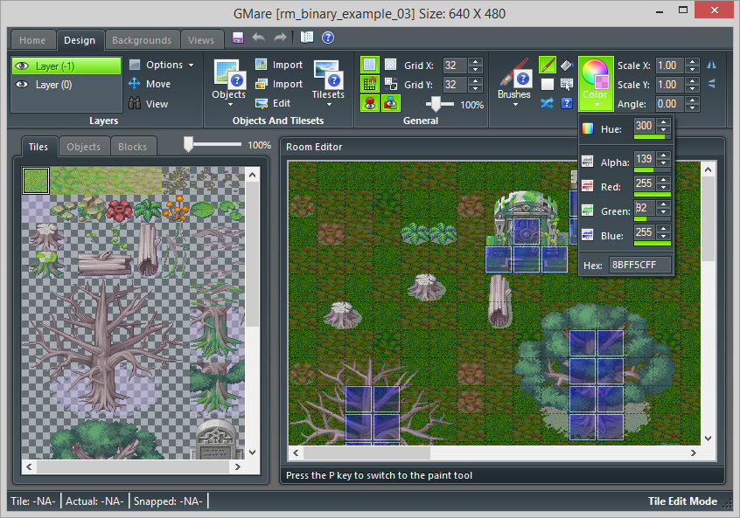Toggle the snap-to-grid magnet button
Viewport: 740px width, 518px height.
point(369,85)
